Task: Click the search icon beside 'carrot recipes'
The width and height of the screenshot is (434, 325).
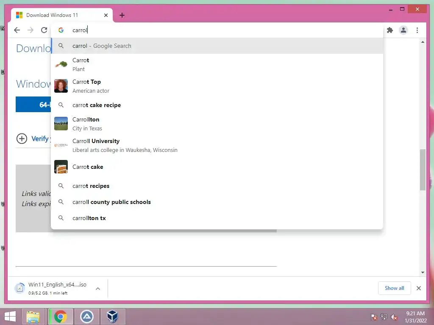Action: click(61, 186)
